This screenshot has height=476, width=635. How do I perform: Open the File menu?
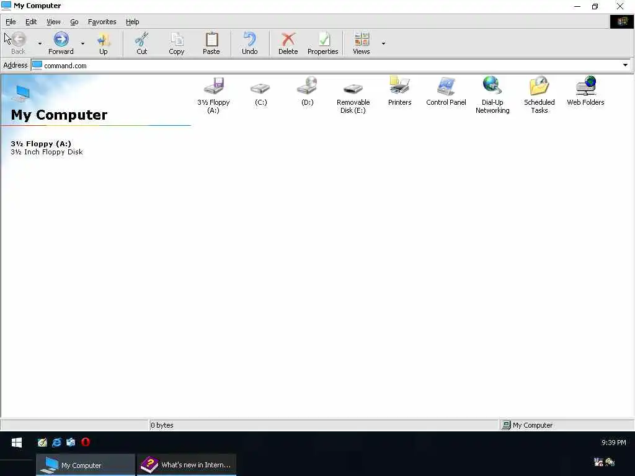11,22
